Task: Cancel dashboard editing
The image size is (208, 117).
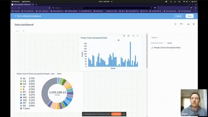Action: click(x=178, y=16)
